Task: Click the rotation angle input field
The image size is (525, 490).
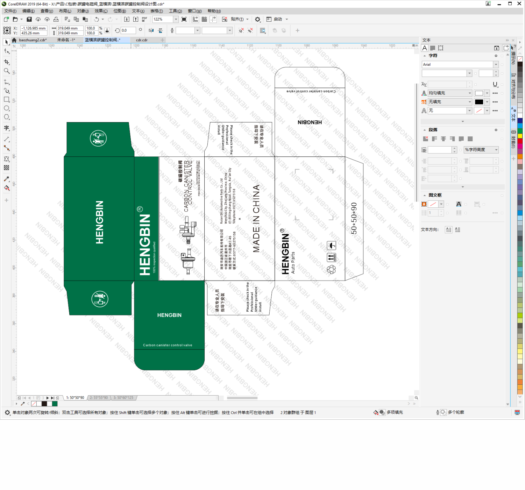Action: coord(128,30)
